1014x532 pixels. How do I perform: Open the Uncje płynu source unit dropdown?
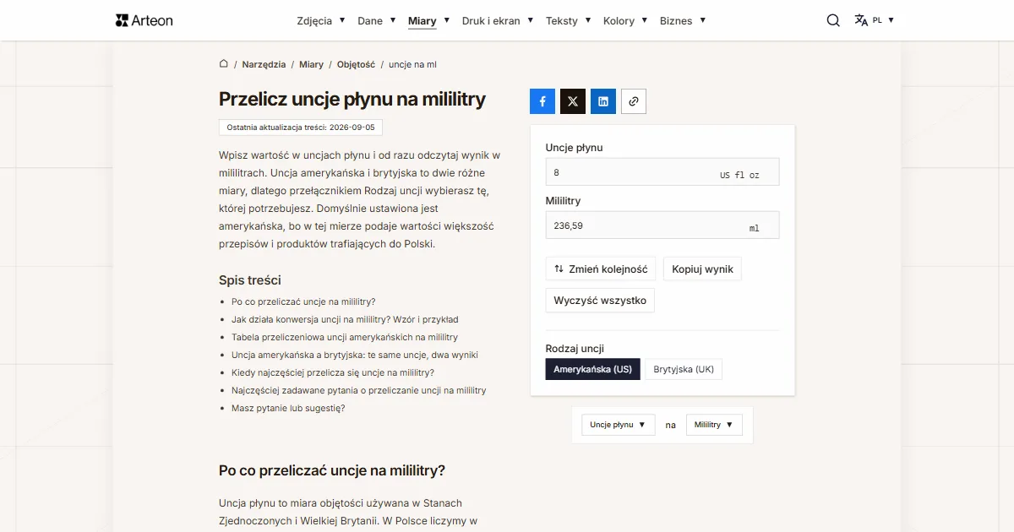pyautogui.click(x=619, y=425)
